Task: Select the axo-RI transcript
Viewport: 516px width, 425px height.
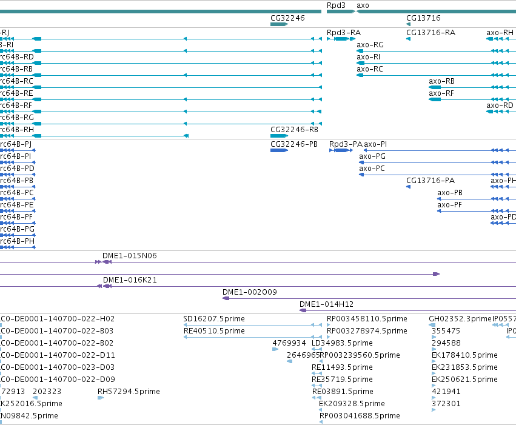Action: pyautogui.click(x=368, y=57)
